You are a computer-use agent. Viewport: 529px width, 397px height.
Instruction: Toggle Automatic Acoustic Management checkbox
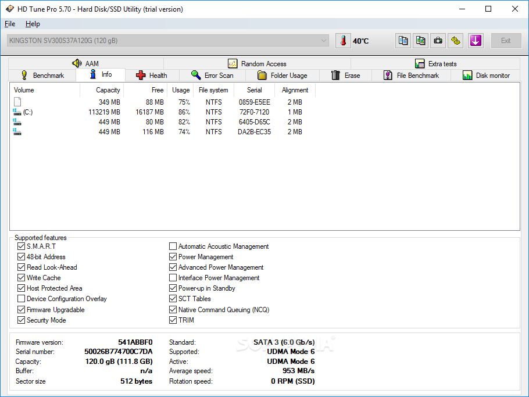[173, 246]
